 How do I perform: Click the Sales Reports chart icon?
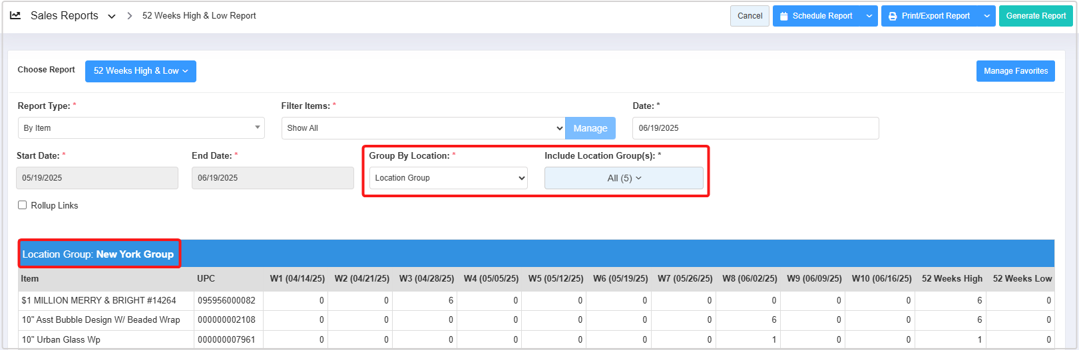pos(15,15)
